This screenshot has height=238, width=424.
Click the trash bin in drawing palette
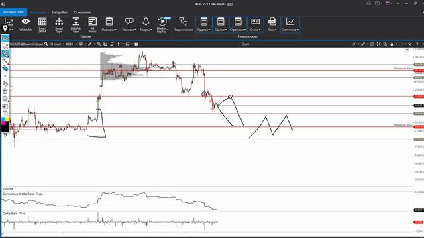coord(5,91)
